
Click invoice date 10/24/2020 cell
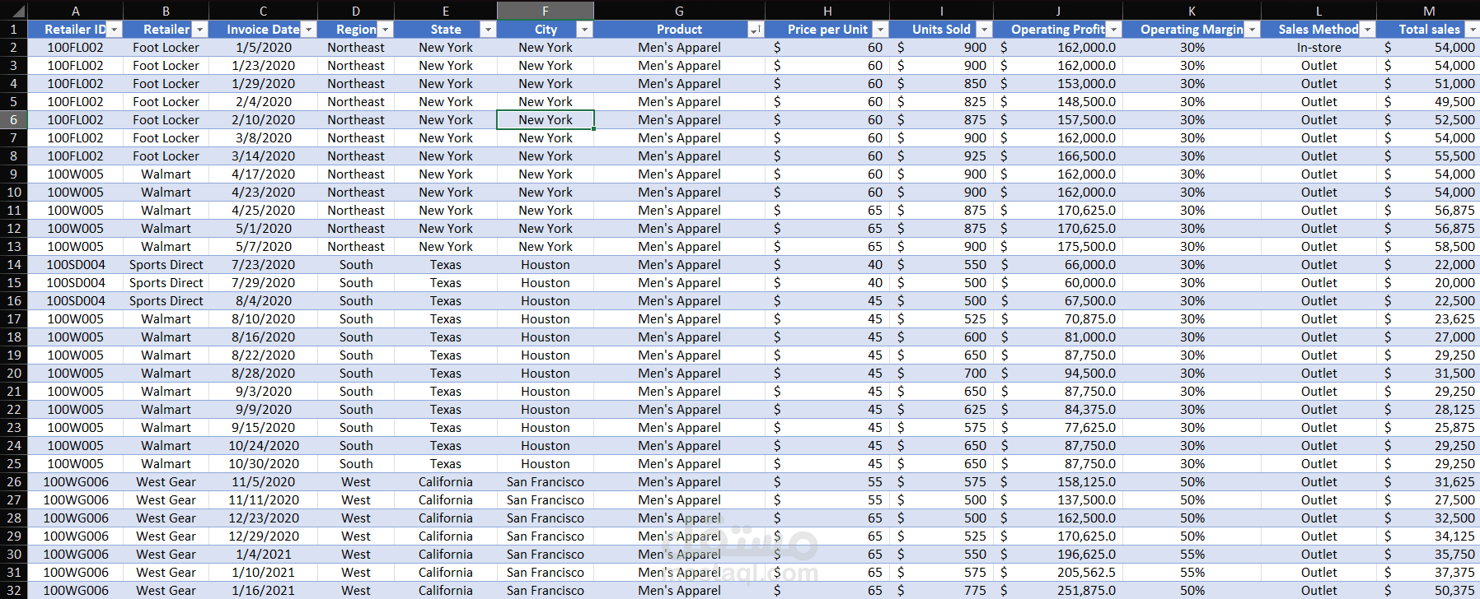click(x=264, y=445)
